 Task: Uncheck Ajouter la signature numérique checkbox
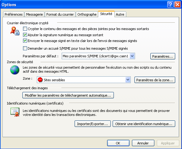[25, 35]
